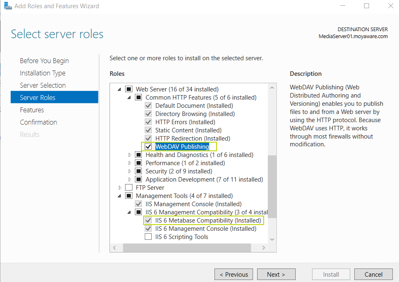Go to the Before You Begin step
The height and width of the screenshot is (282, 399).
44,61
